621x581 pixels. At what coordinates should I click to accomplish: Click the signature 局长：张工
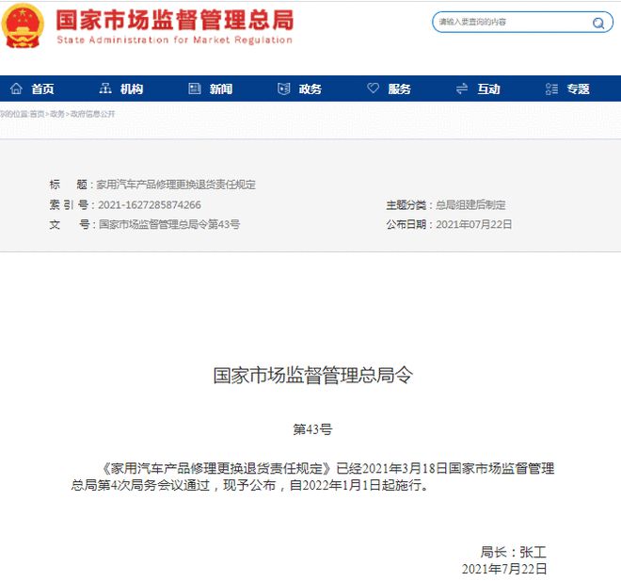(514, 552)
